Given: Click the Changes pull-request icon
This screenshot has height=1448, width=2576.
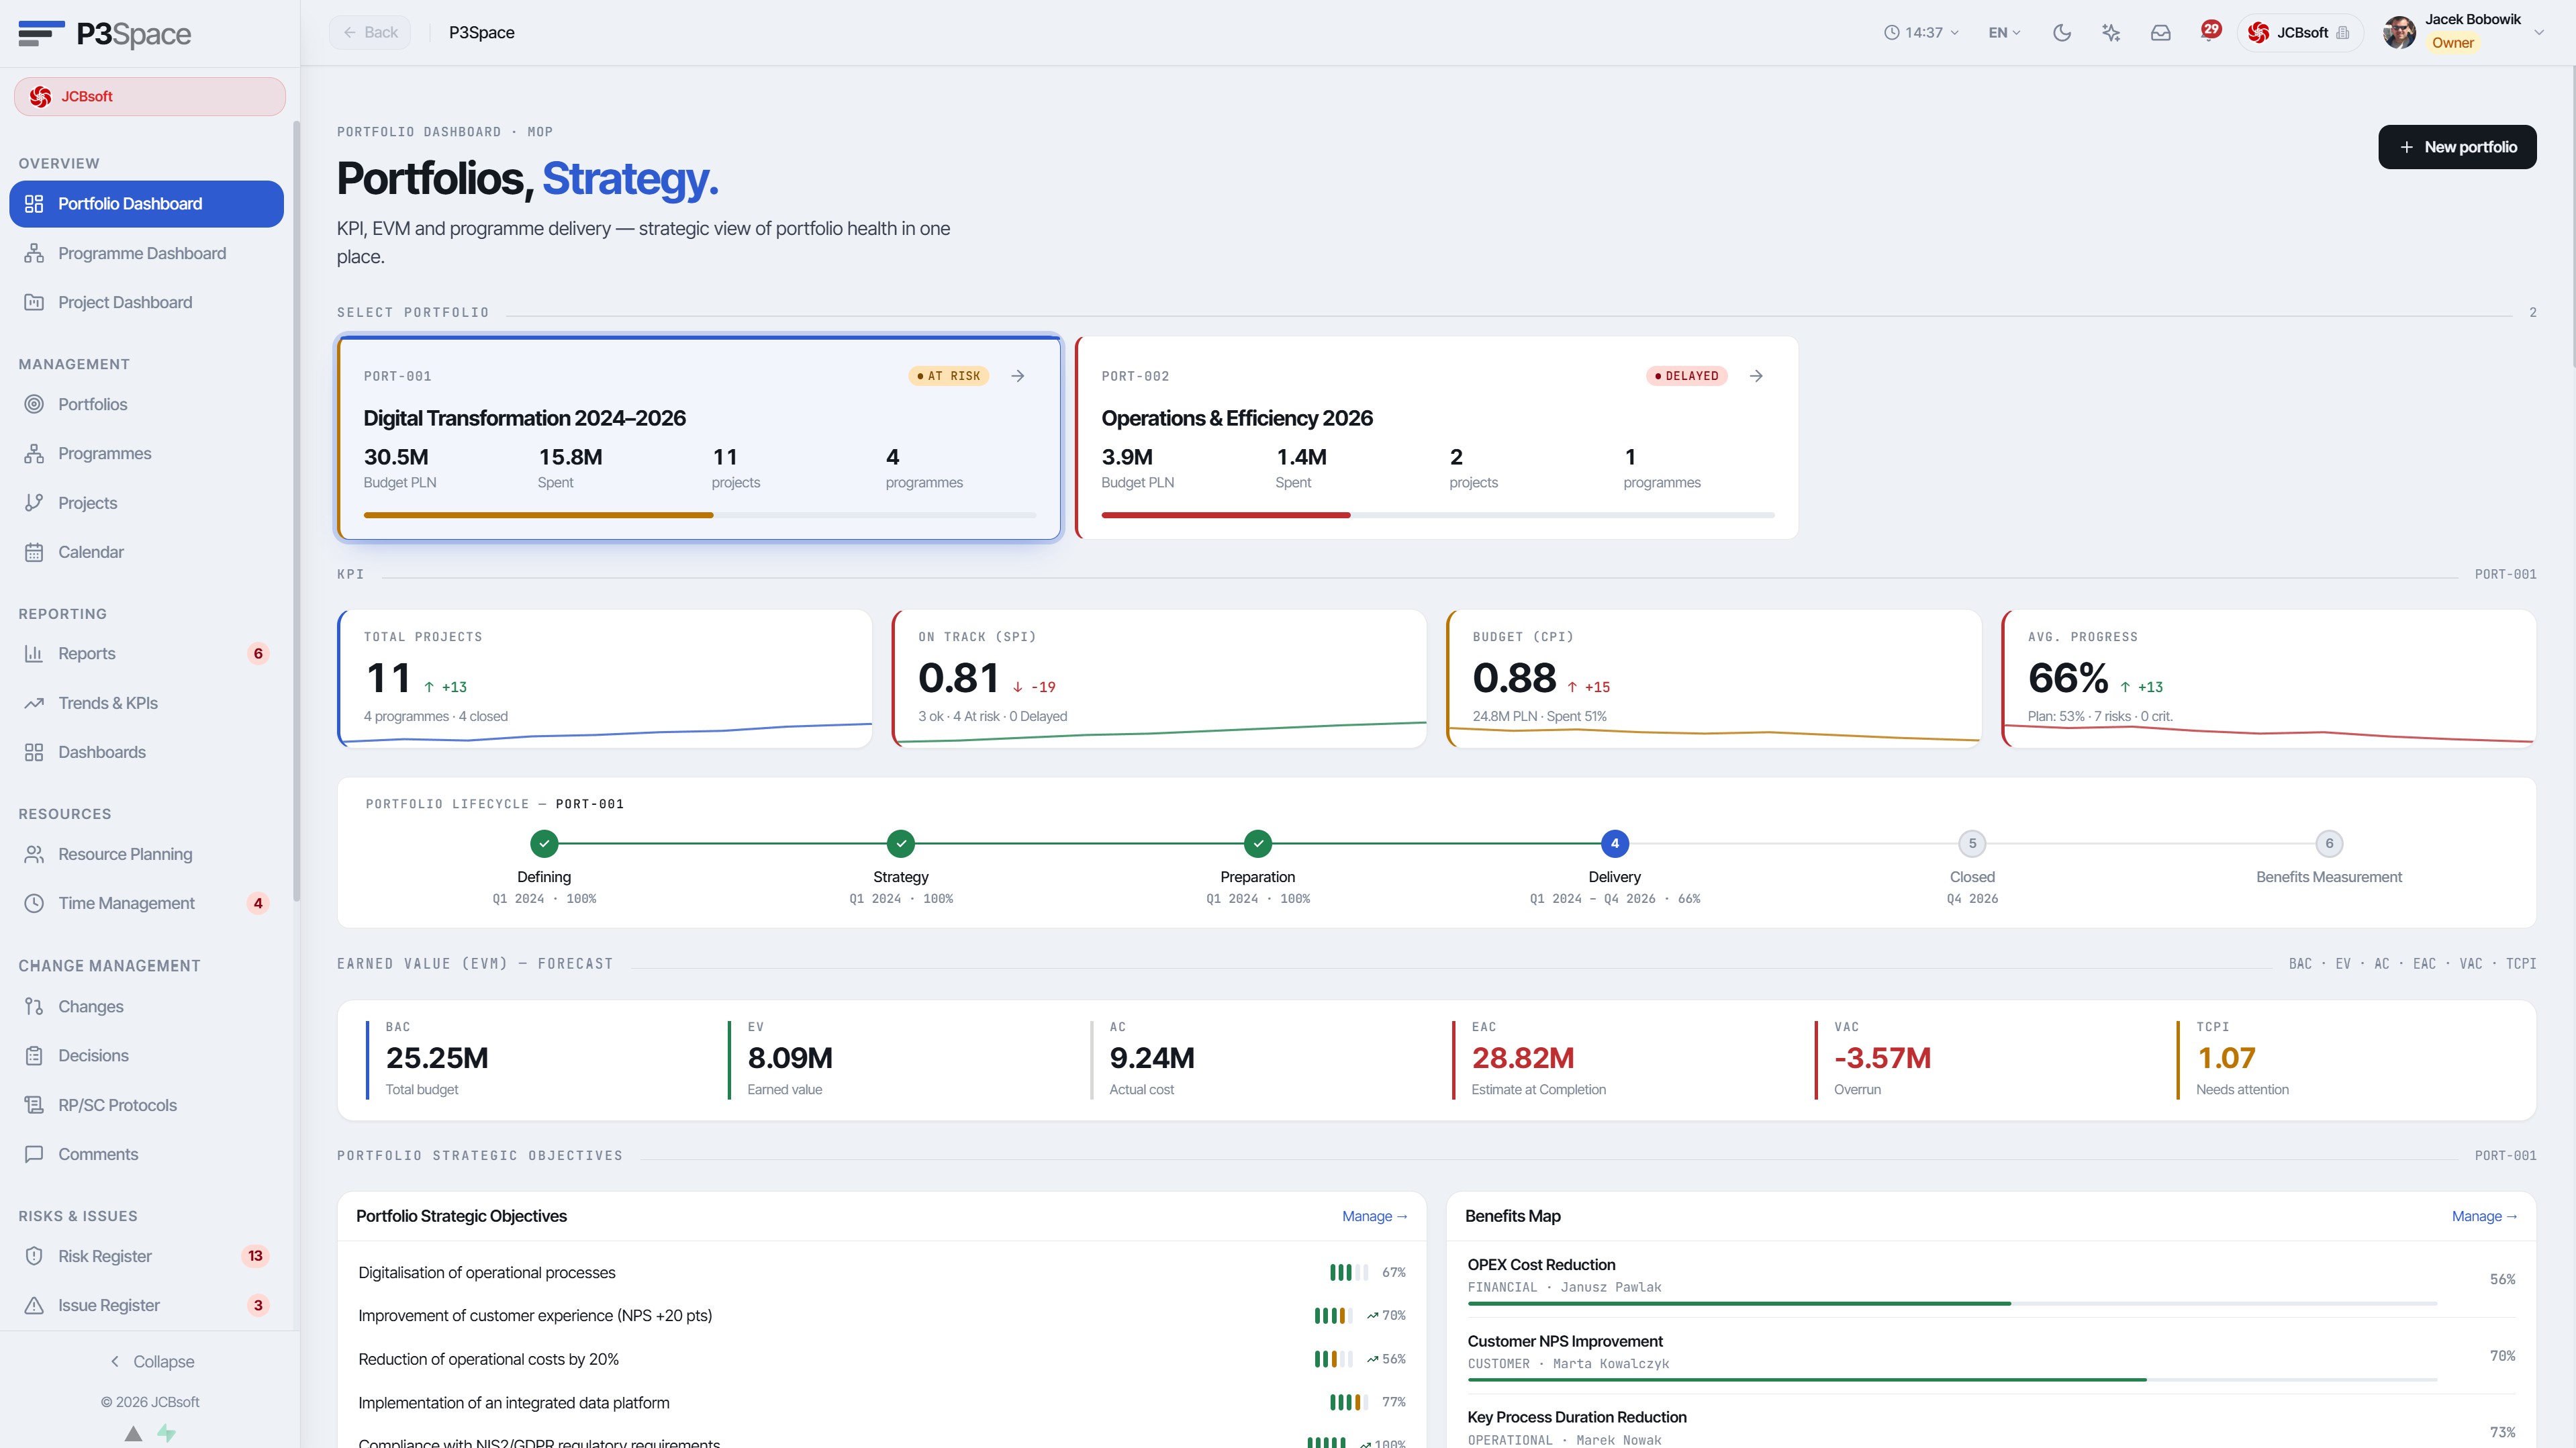Looking at the screenshot, I should pos(34,1006).
